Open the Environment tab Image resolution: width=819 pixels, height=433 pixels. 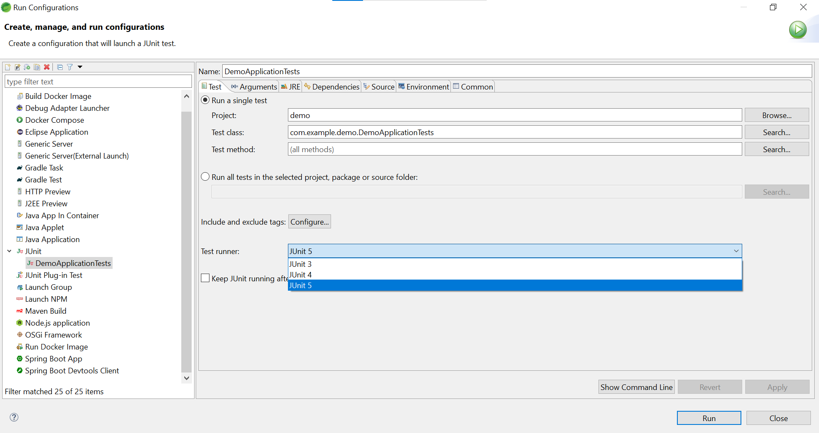click(424, 87)
